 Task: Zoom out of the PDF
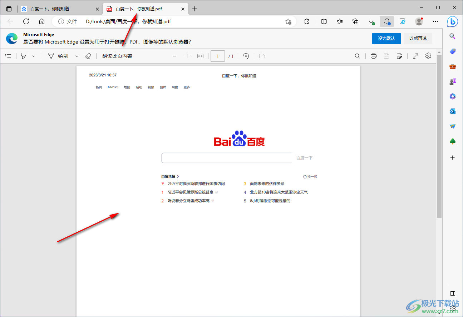pyautogui.click(x=174, y=56)
